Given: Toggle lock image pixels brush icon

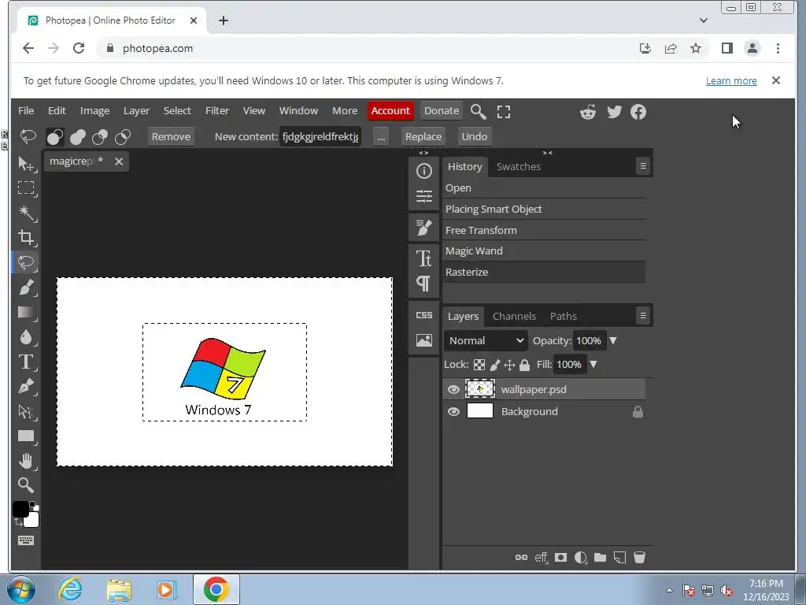Looking at the screenshot, I should (x=494, y=365).
